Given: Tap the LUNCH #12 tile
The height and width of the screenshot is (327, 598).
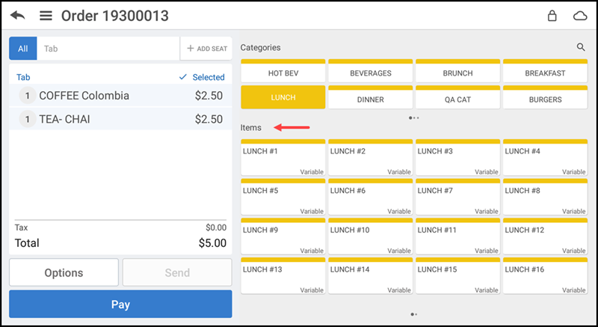Looking at the screenshot, I should tap(545, 236).
